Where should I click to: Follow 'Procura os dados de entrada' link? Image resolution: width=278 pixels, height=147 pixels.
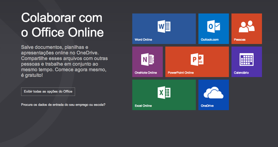pyautogui.click(x=63, y=105)
